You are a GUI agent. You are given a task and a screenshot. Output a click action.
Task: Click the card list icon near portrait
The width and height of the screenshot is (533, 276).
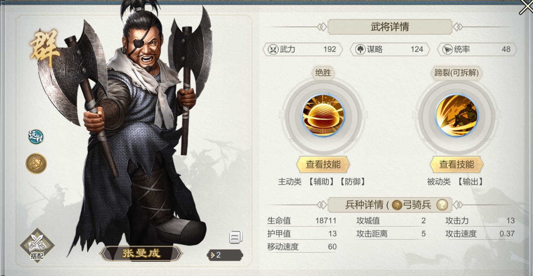click(x=236, y=237)
